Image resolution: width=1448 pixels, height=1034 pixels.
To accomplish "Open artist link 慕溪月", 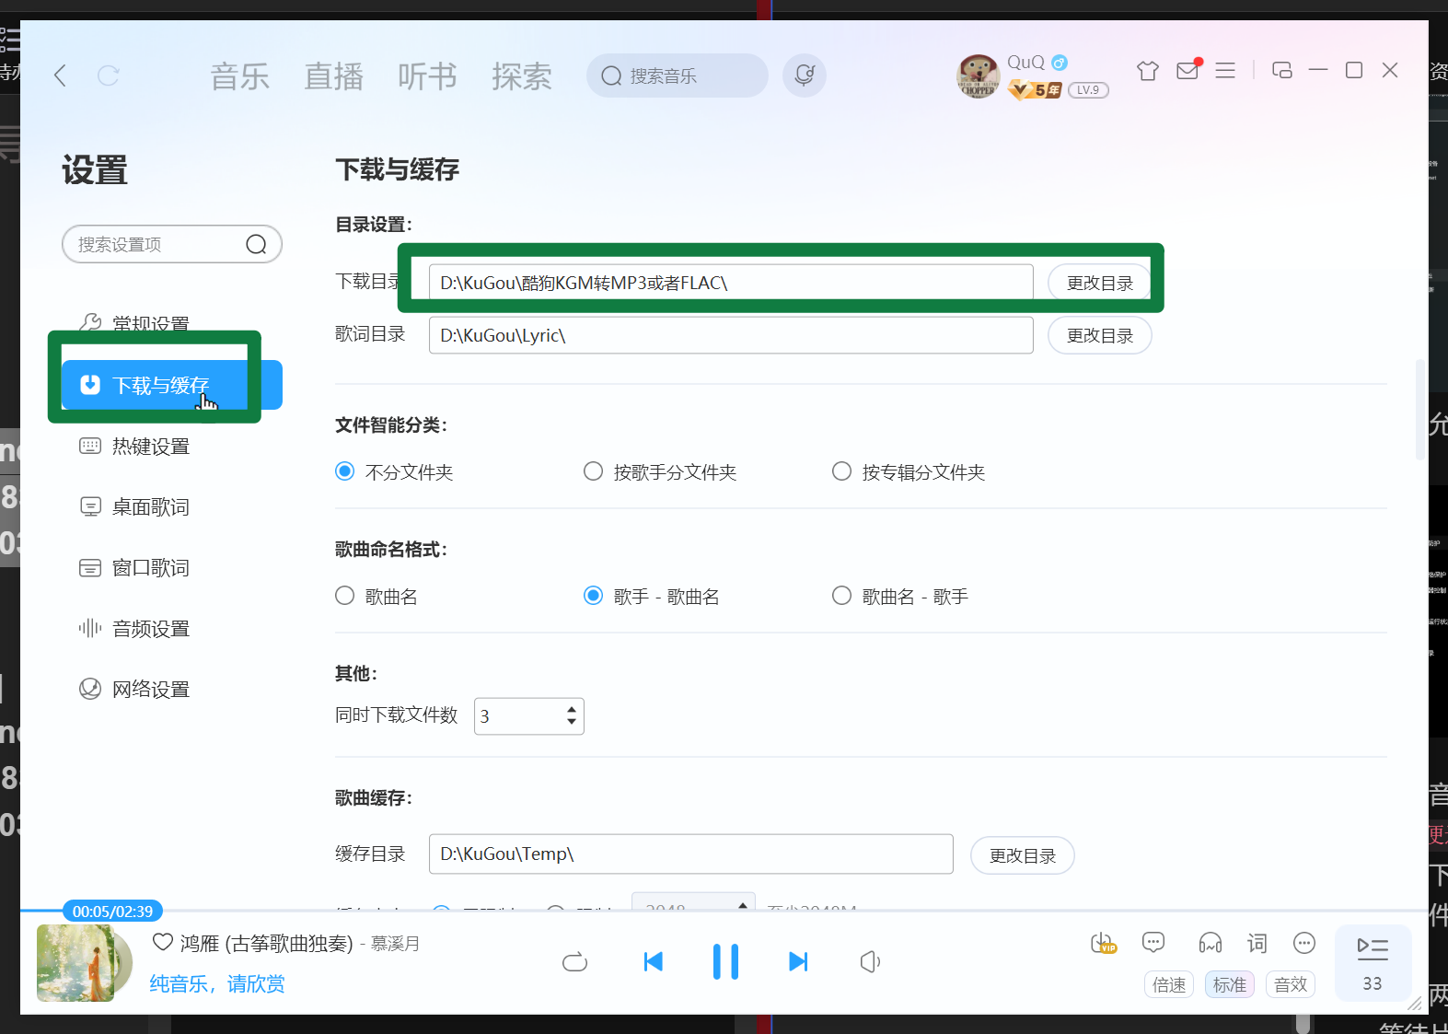I will pyautogui.click(x=396, y=944).
